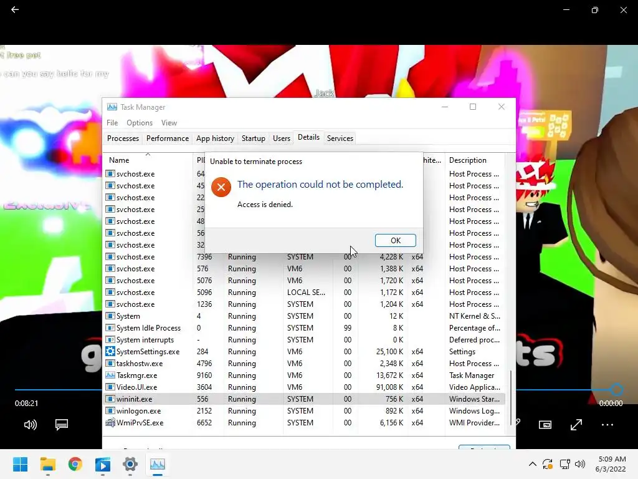
Task: Select the Details tab
Action: tap(308, 137)
